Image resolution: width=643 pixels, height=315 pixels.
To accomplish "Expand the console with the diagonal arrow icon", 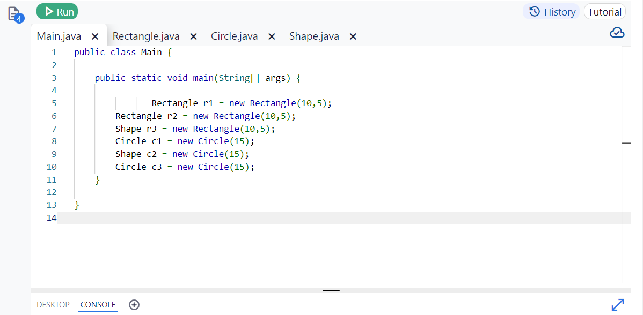I will click(618, 304).
